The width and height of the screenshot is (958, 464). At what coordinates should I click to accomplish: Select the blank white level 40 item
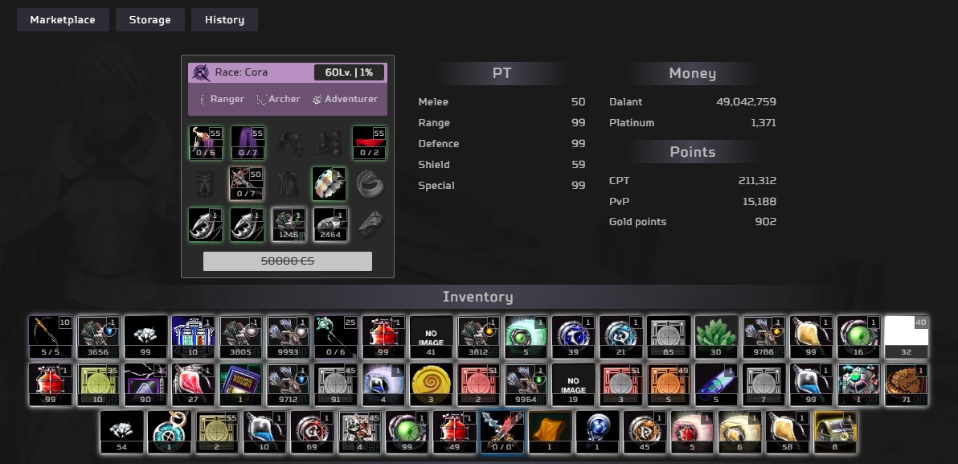[x=906, y=336]
